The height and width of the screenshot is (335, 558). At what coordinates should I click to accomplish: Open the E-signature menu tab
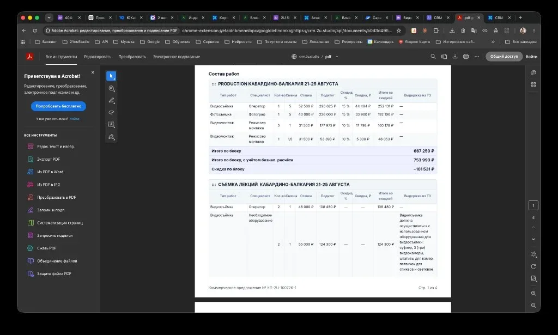[x=177, y=57]
